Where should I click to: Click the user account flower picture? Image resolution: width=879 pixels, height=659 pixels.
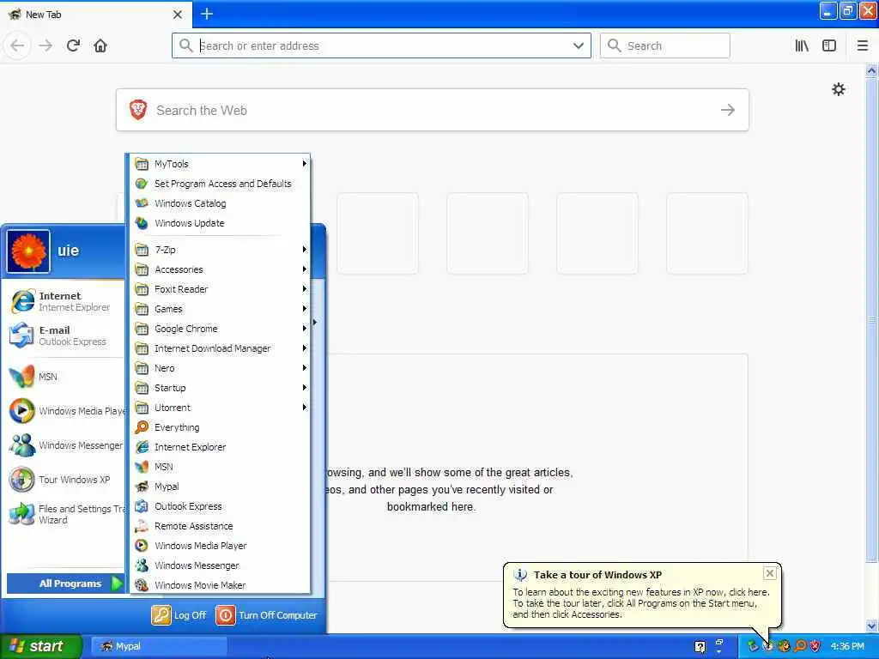pyautogui.click(x=28, y=251)
